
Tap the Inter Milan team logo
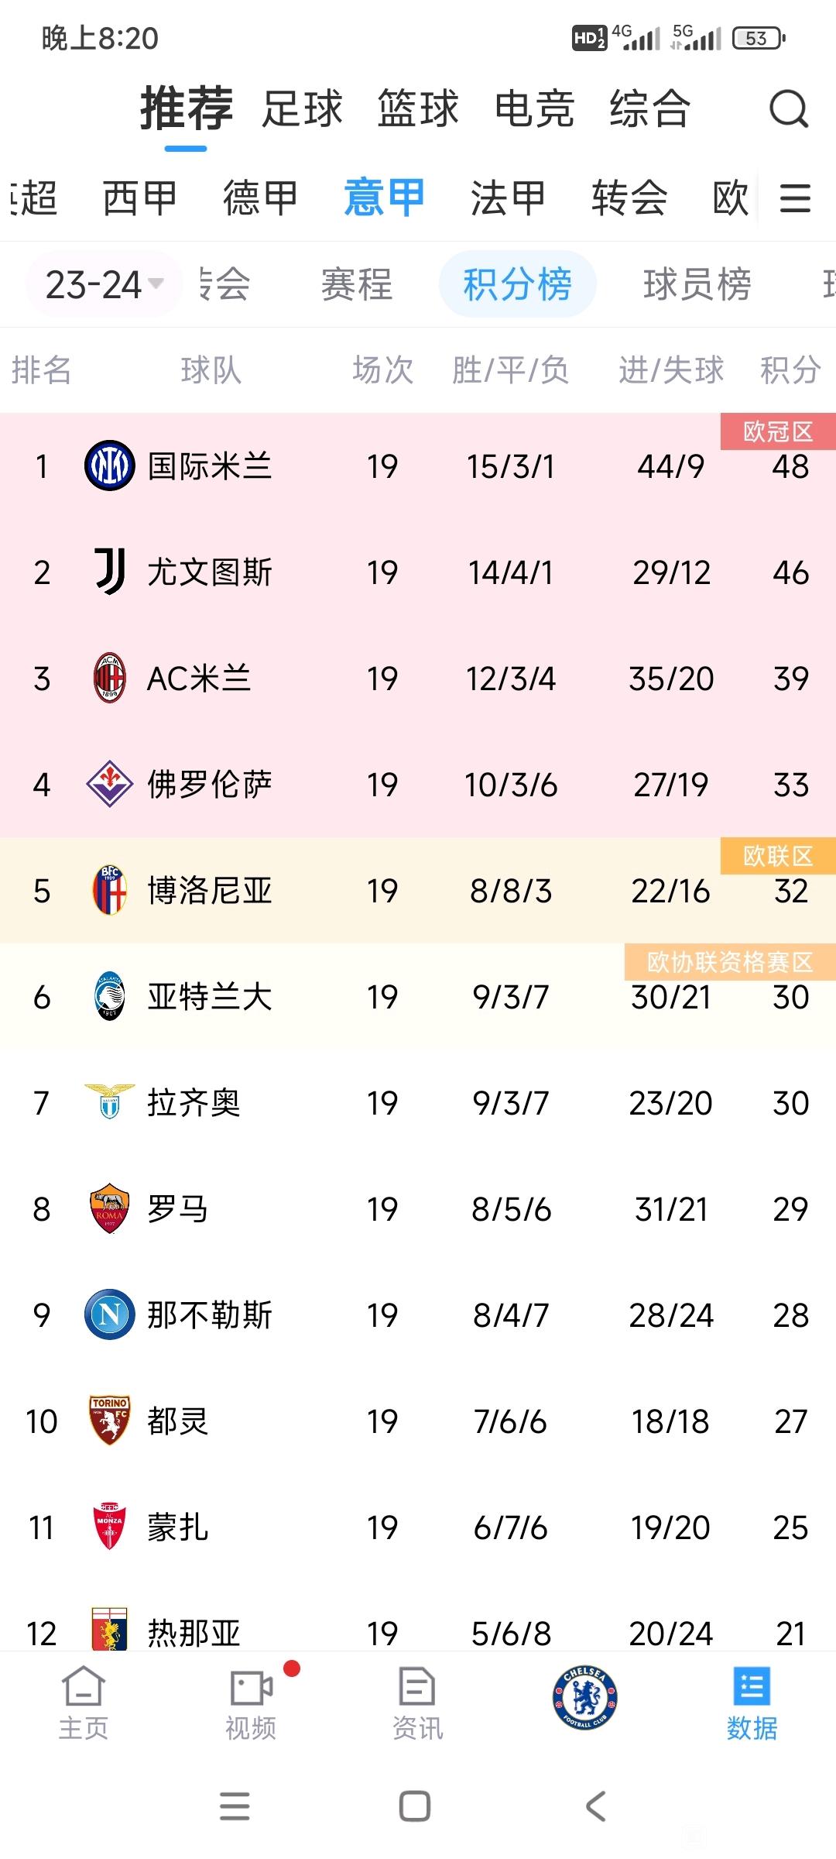pos(109,466)
